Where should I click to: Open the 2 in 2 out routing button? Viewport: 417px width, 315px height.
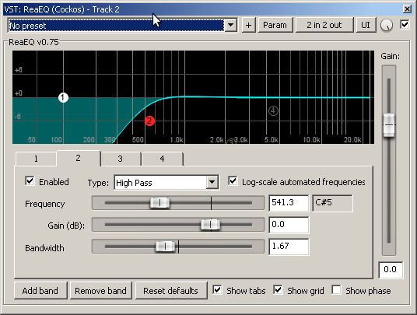coord(324,25)
